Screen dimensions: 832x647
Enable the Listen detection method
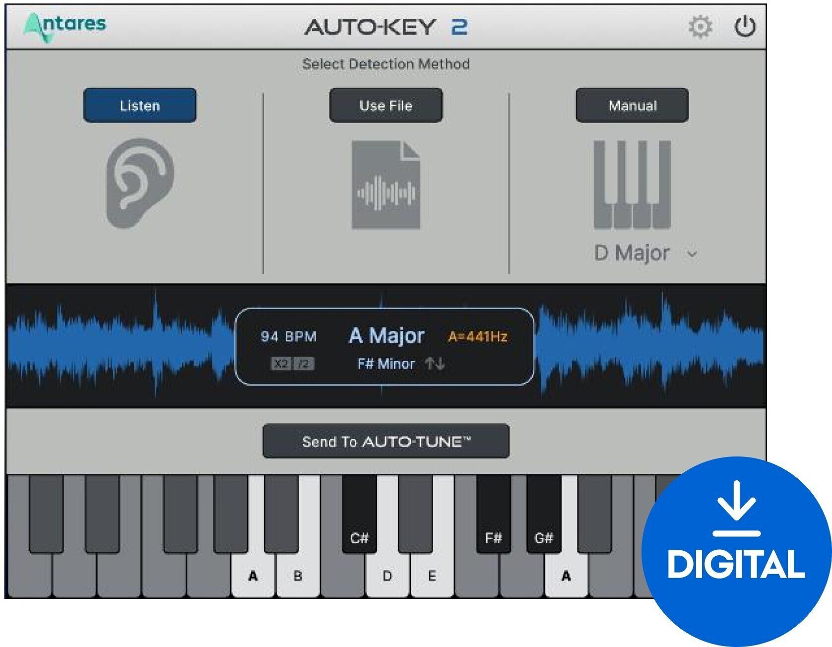139,106
